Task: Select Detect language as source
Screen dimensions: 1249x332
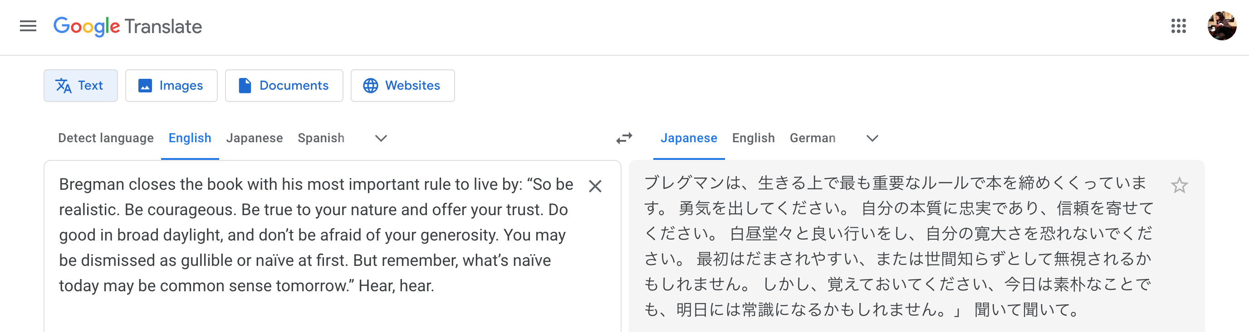Action: pos(106,139)
